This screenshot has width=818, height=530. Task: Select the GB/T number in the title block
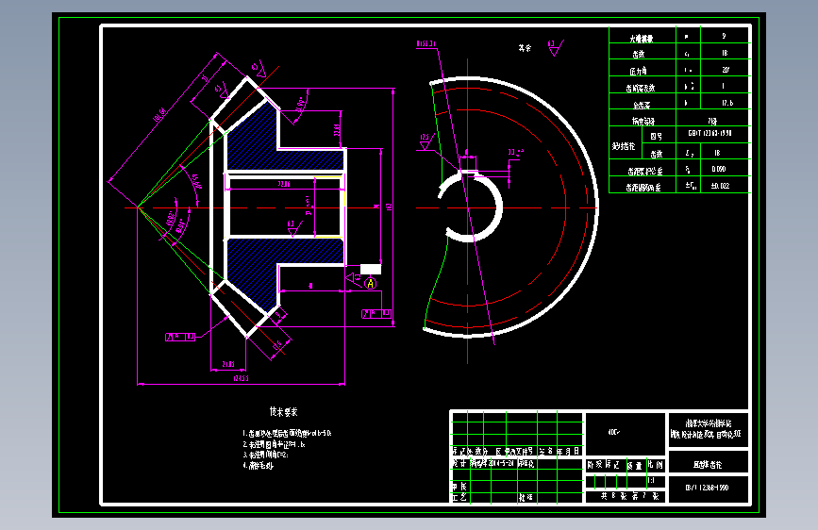pyautogui.click(x=707, y=488)
